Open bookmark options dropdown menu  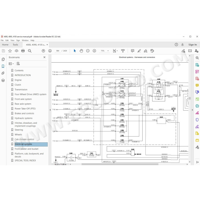click(11, 64)
